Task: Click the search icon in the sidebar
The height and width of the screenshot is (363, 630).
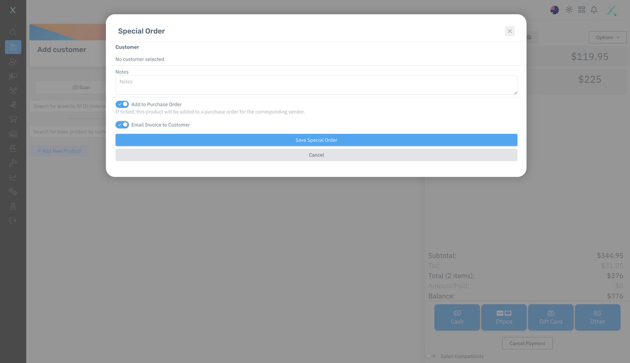Action: pos(13,33)
